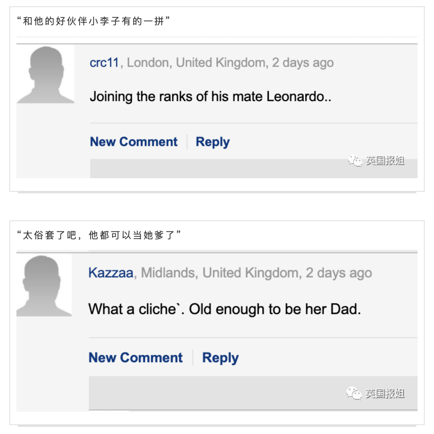
Task: Click the "What a cliche" comment text
Action: [x=225, y=309]
